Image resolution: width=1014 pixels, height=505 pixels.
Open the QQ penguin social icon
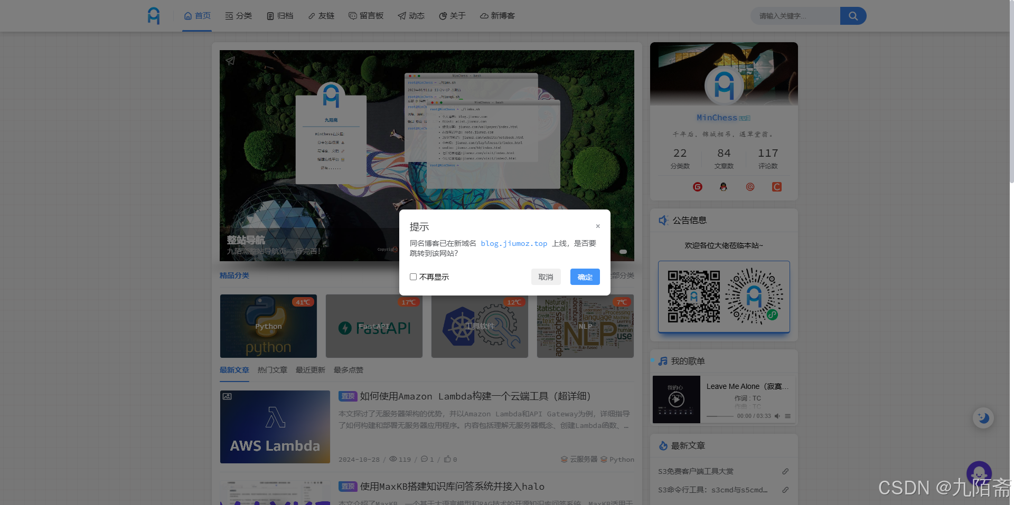coord(724,187)
